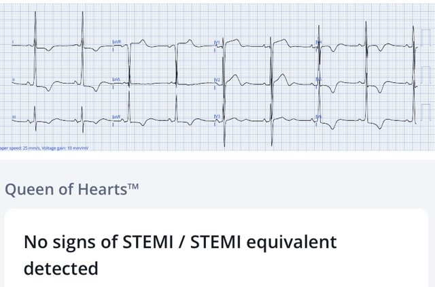
Task: Click the lead II label
Action: tap(13, 80)
